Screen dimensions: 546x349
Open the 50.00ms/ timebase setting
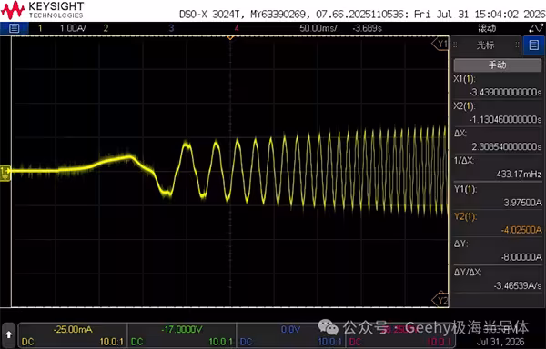point(318,28)
